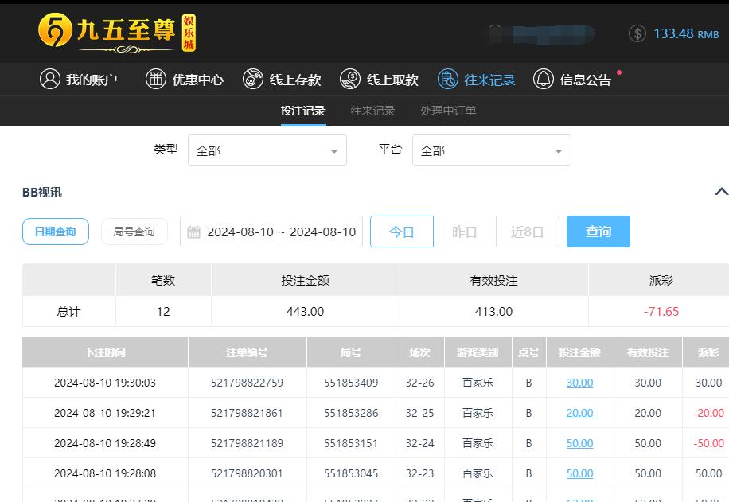Click the blue 查询 search button
Screen dimensions: 729x502
(598, 232)
